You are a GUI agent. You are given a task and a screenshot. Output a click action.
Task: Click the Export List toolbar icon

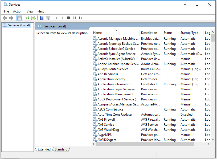[x=34, y=18]
